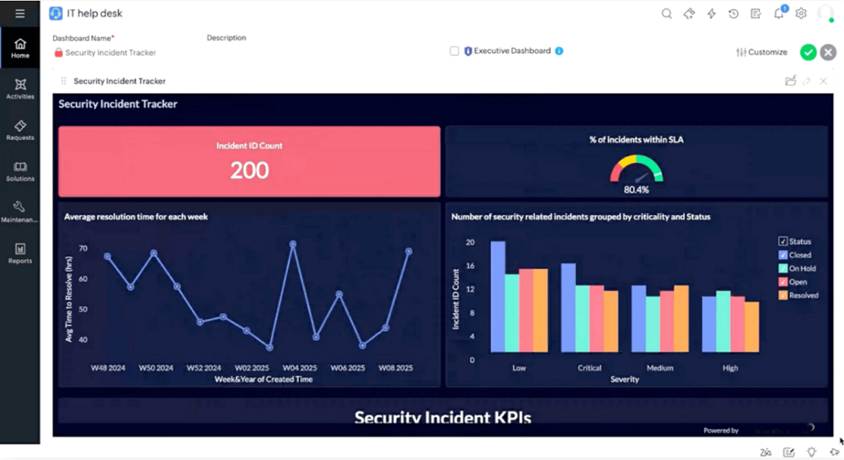
Task: Toggle the Status legend checkbox
Action: coord(783,241)
